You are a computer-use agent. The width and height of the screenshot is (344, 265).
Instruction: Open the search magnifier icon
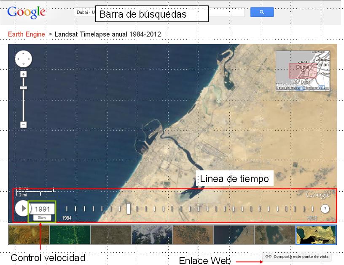click(261, 12)
